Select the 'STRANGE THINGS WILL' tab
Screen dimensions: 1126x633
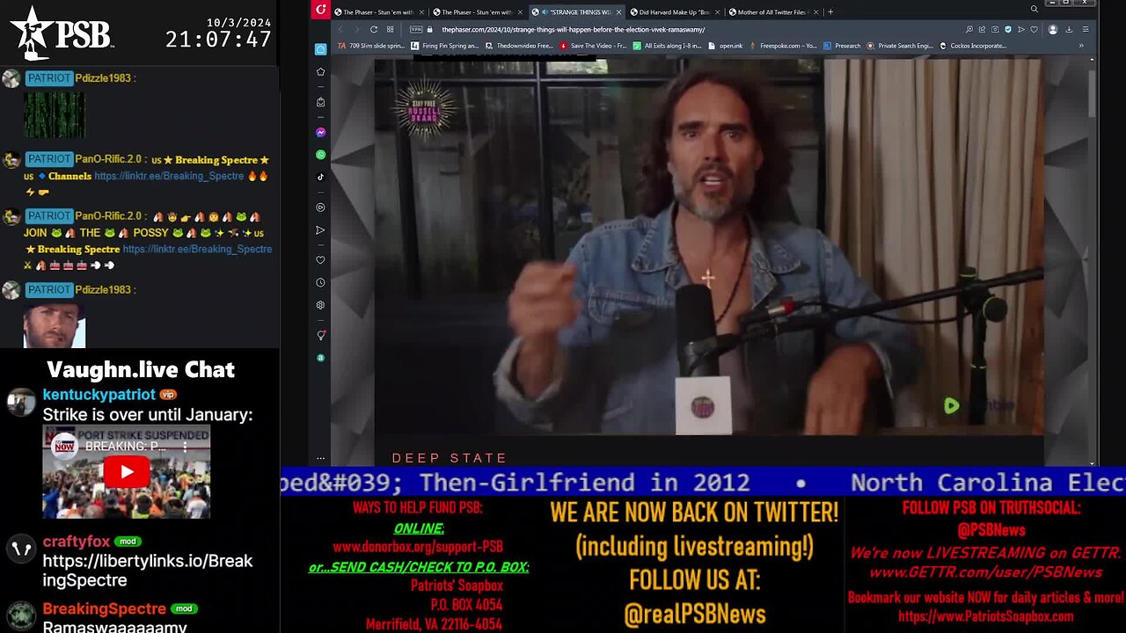click(577, 12)
